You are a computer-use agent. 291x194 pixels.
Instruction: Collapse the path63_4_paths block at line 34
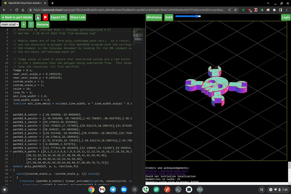point(11,151)
